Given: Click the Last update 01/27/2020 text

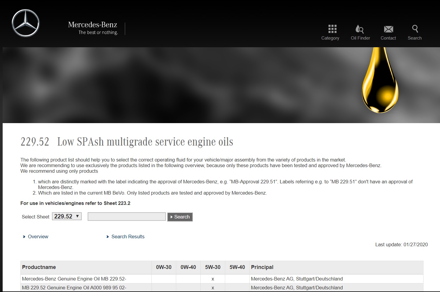Looking at the screenshot, I should (401, 244).
